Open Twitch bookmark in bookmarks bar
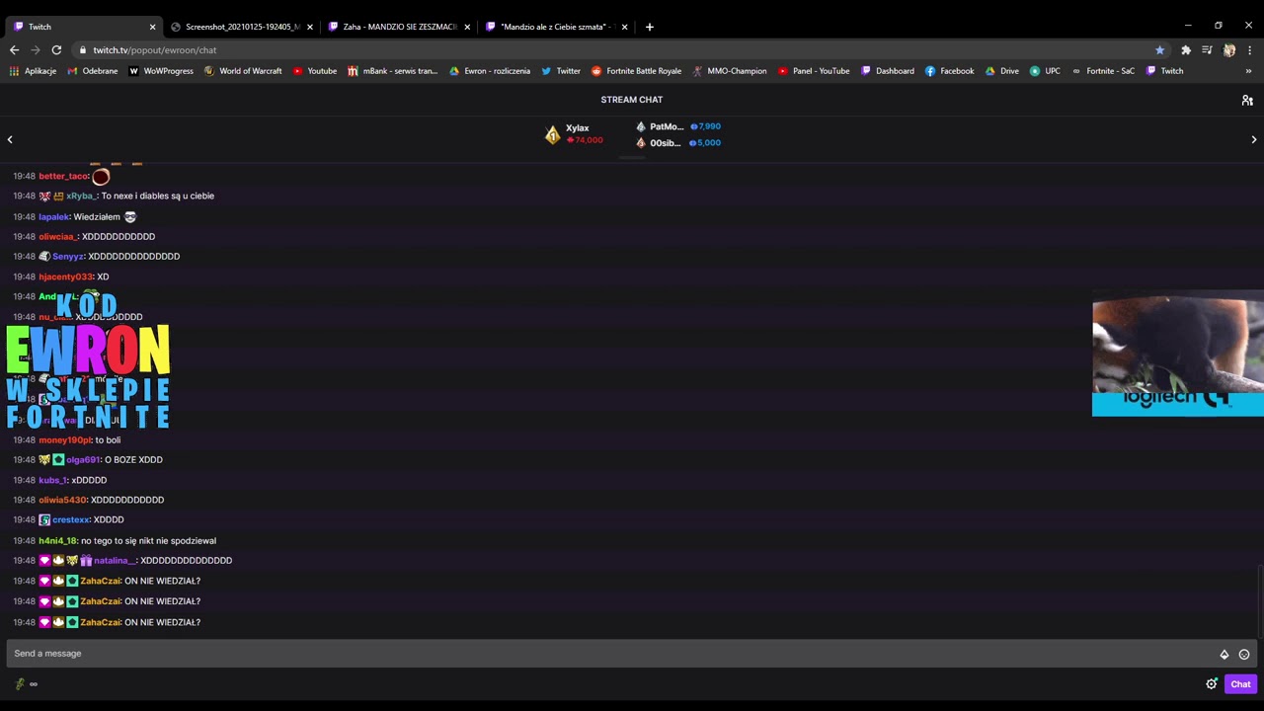 point(1165,71)
